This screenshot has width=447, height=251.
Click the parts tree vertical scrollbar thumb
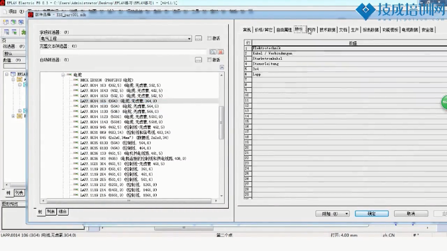(221, 123)
